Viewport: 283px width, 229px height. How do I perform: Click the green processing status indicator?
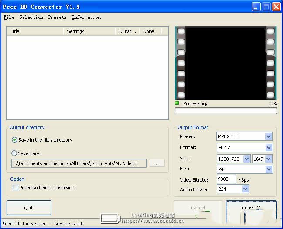click(177, 103)
